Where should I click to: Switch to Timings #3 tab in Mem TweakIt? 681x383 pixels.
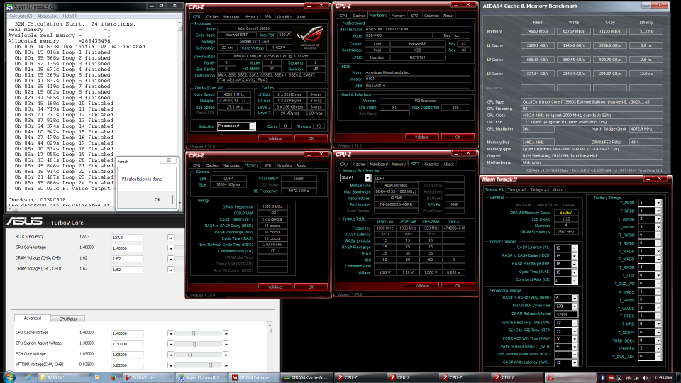539,190
